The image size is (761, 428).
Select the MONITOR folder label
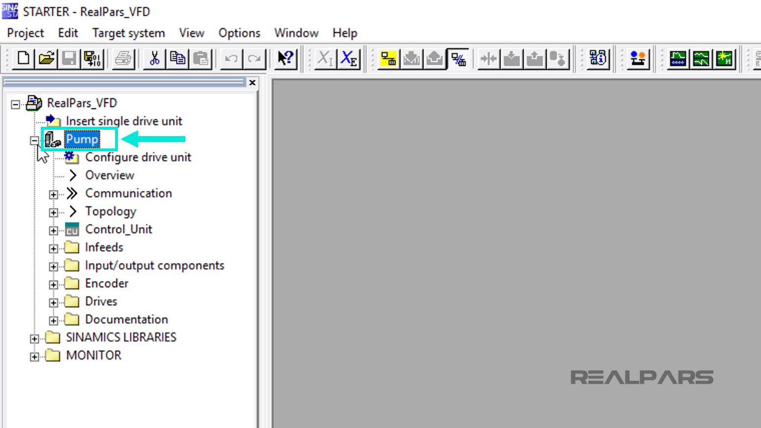[93, 355]
